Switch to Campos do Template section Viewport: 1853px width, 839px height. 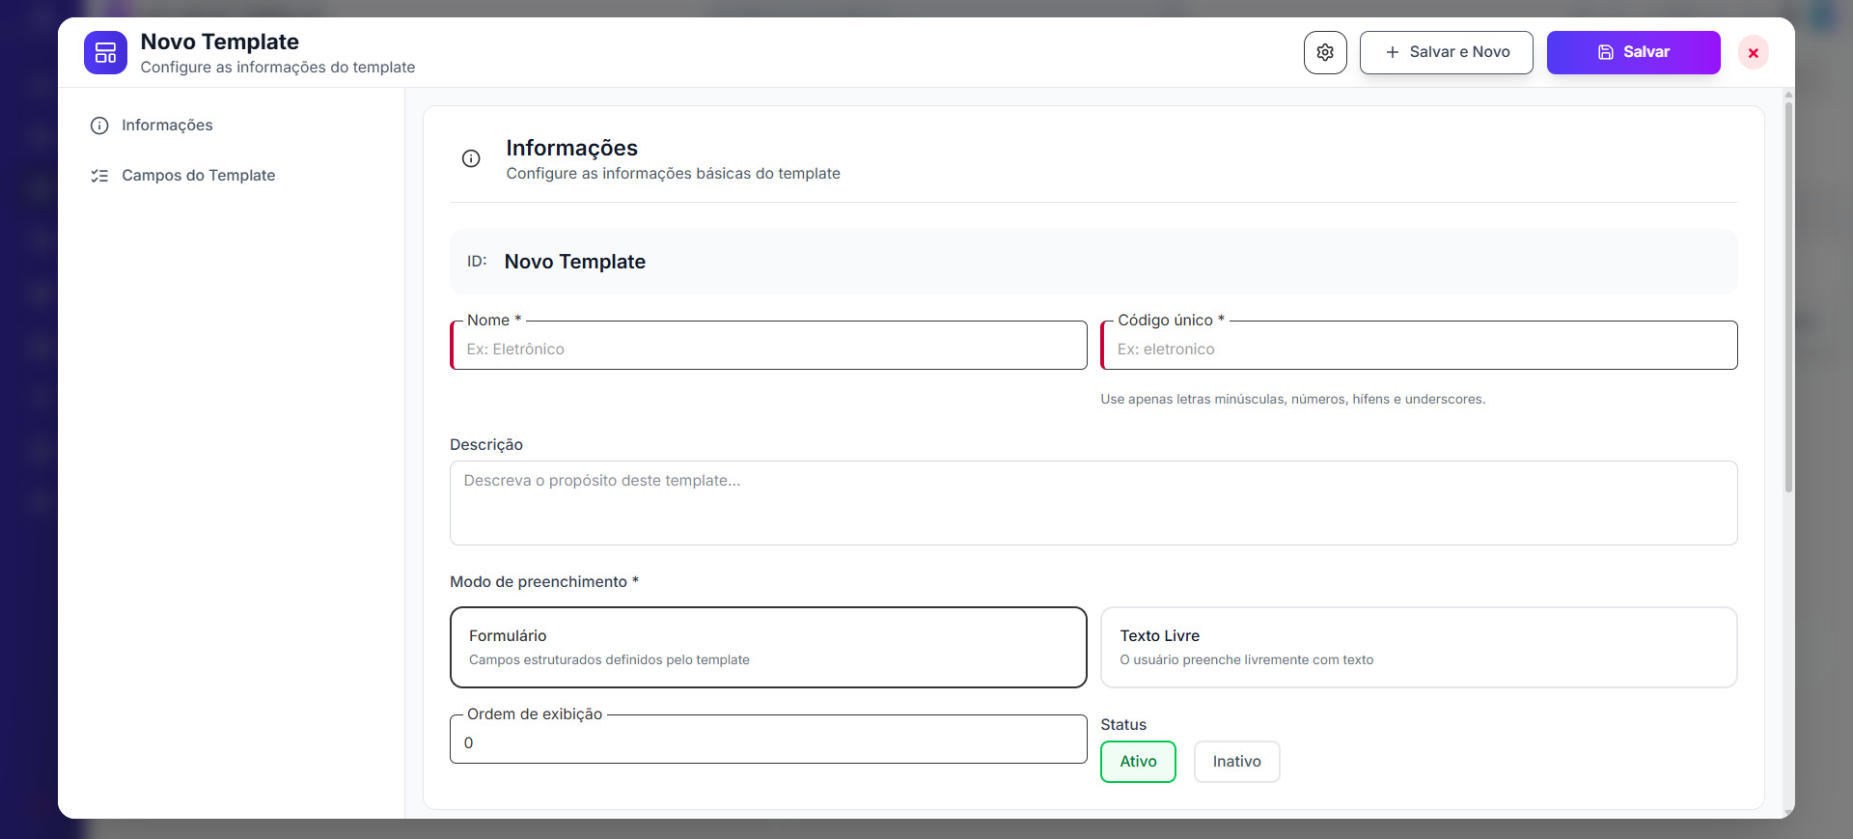198,176
